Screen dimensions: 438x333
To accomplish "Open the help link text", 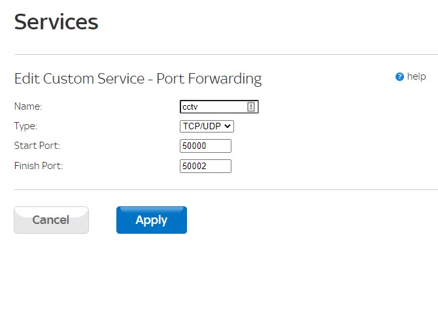I will click(x=416, y=76).
